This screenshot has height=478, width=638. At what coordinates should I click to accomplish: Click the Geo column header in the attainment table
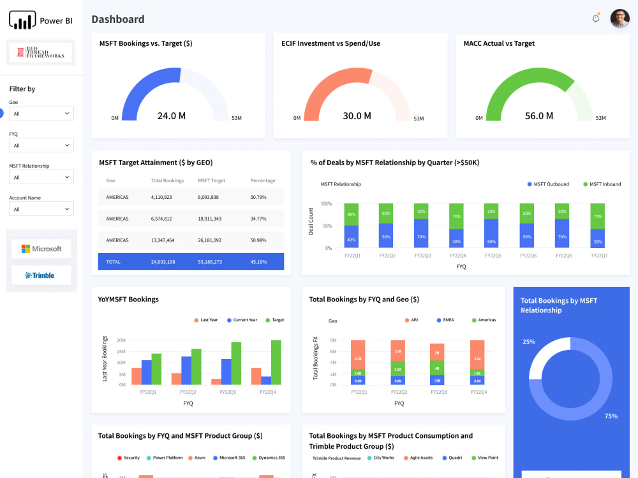click(110, 180)
